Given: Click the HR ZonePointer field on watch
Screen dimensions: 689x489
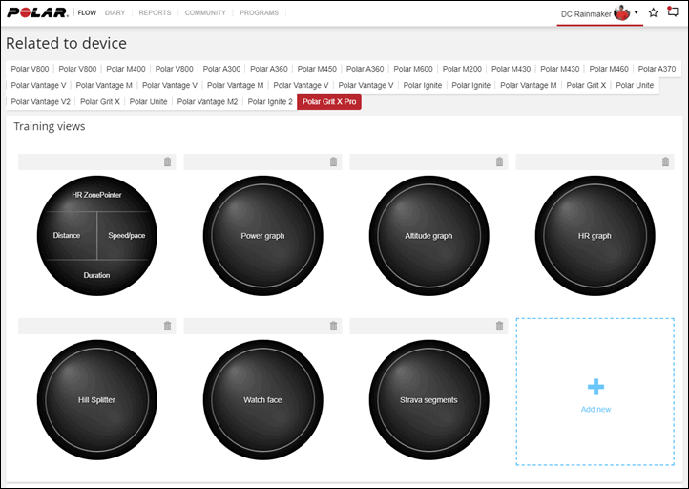Looking at the screenshot, I should (96, 195).
